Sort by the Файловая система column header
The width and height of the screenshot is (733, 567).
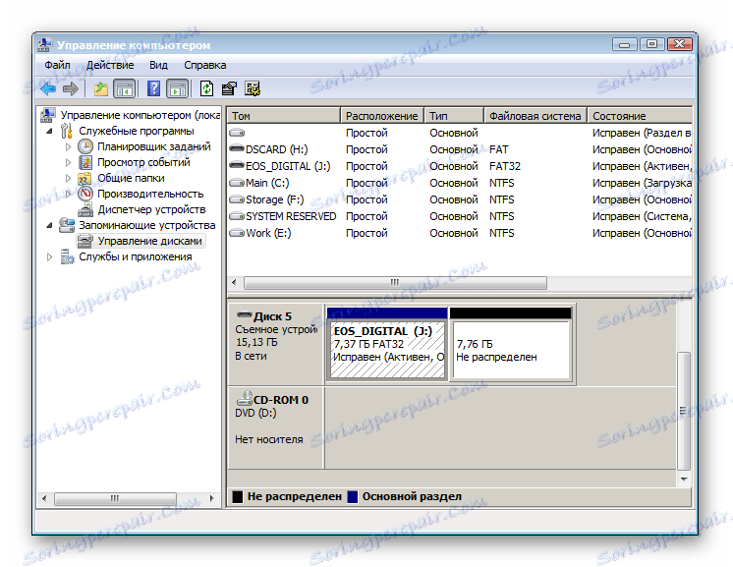tap(536, 115)
